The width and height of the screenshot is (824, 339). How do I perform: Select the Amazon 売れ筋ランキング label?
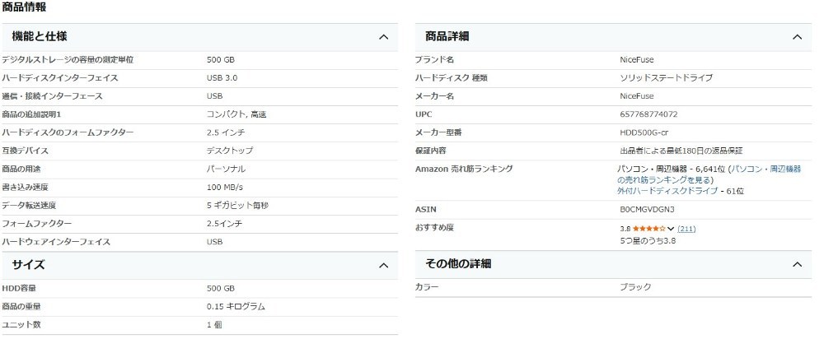(464, 169)
